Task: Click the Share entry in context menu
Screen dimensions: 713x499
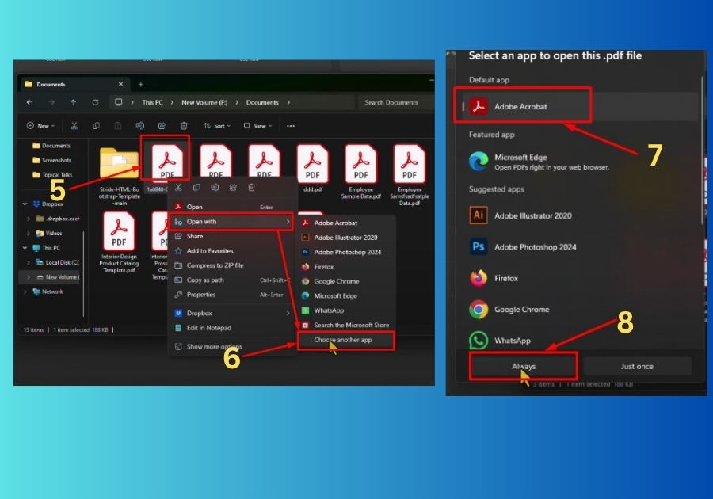Action: [232, 236]
